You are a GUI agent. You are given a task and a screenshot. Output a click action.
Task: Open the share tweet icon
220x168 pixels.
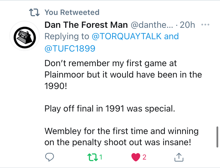[179, 157]
